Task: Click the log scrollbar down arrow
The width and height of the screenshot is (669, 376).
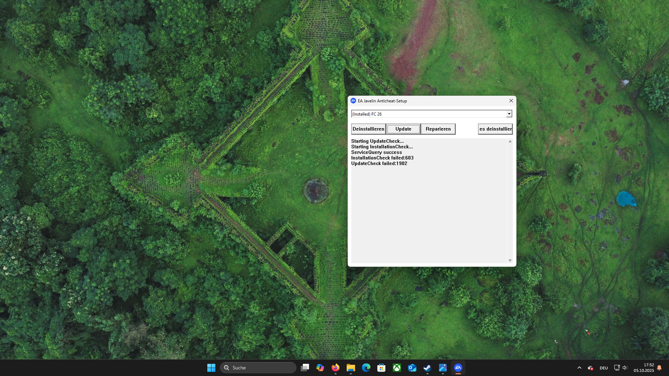Action: 510,260
